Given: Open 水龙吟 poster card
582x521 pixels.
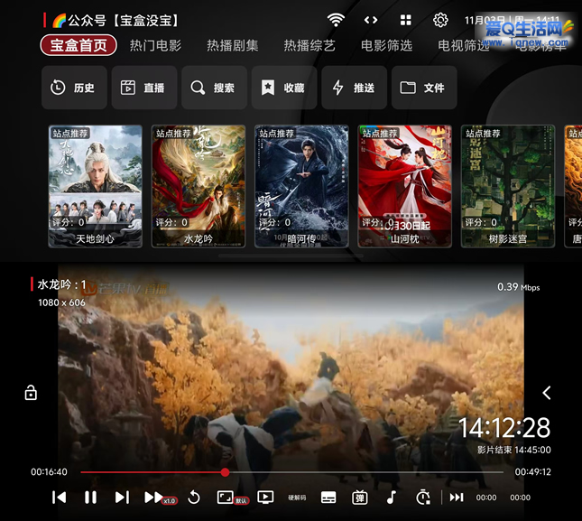Looking at the screenshot, I should click(x=199, y=186).
